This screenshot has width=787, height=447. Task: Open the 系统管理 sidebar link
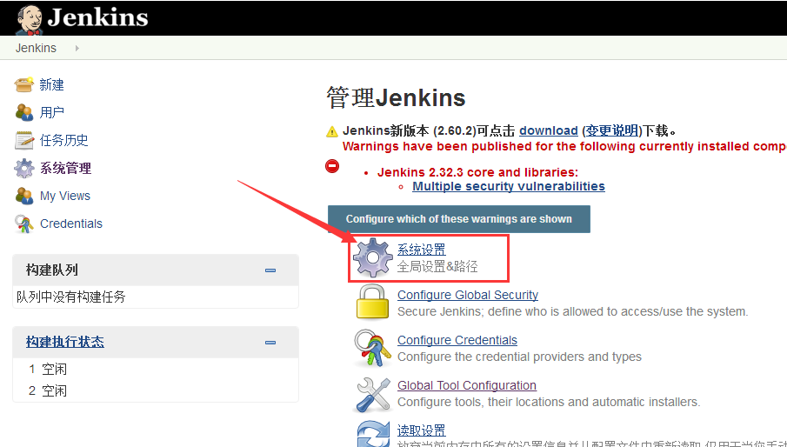(66, 168)
